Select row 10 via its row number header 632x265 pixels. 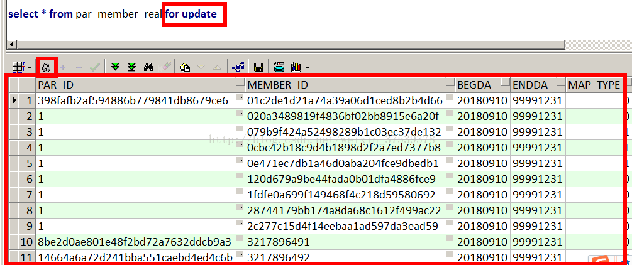tap(27, 242)
